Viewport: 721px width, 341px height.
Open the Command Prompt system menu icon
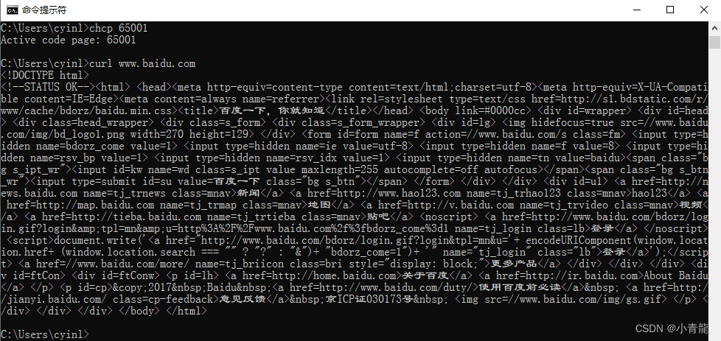pyautogui.click(x=13, y=10)
